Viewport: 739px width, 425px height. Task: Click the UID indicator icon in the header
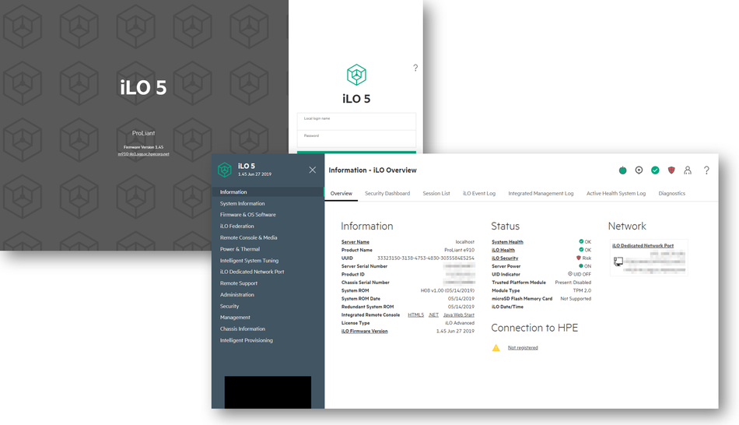[x=639, y=170]
